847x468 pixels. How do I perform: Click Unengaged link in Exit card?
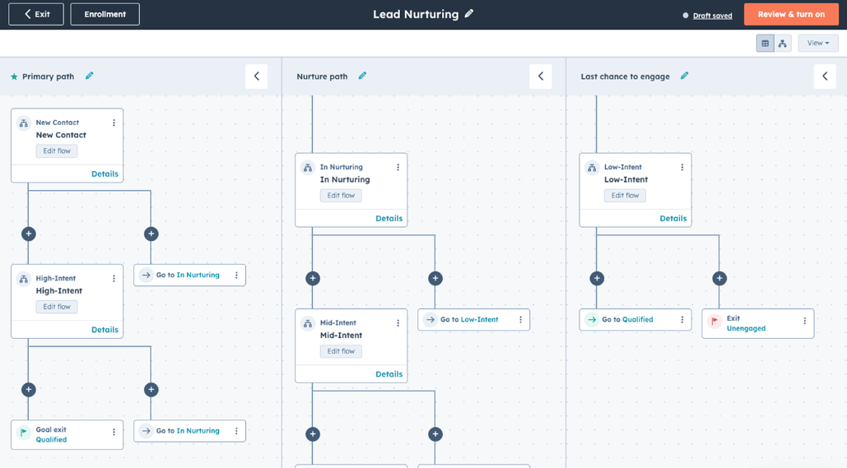pos(746,328)
